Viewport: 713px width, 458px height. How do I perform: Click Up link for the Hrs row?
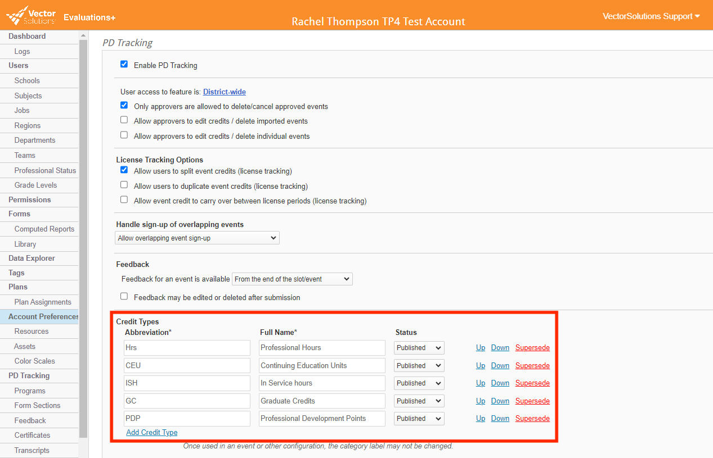481,348
